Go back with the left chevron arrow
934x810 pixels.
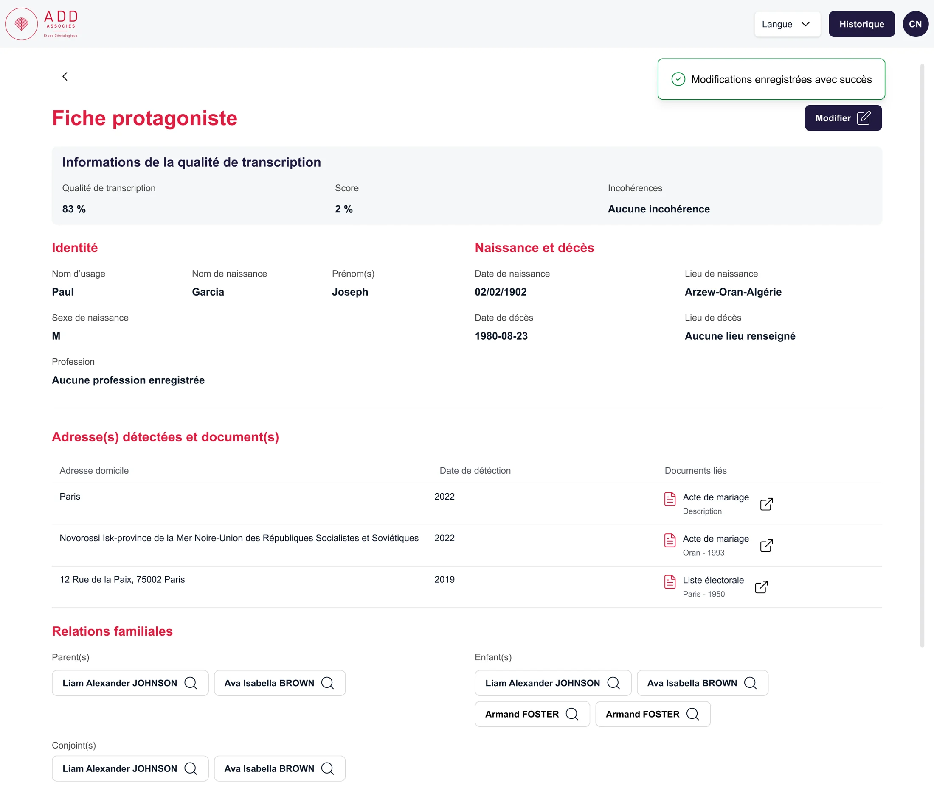click(65, 76)
